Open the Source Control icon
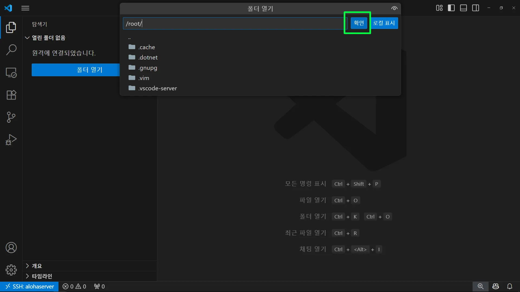The height and width of the screenshot is (292, 520). point(11,117)
